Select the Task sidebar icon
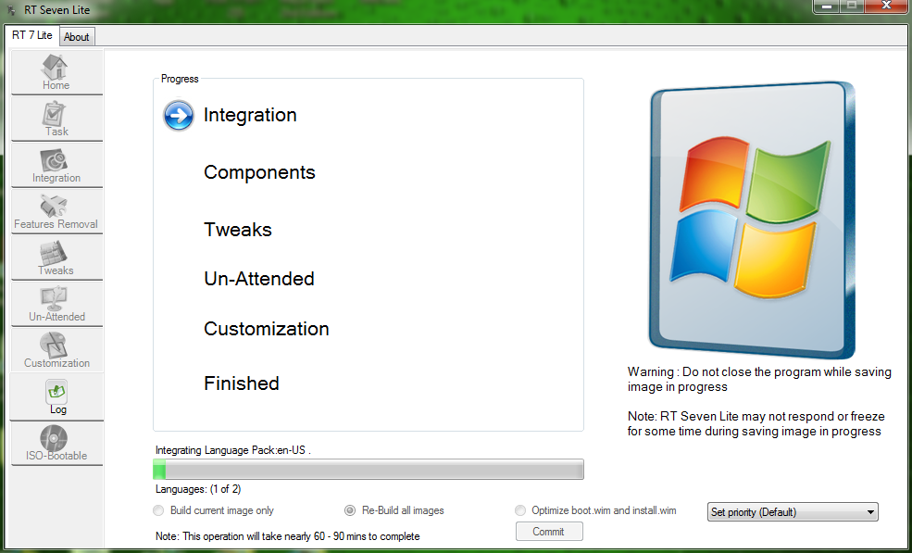 tap(56, 119)
